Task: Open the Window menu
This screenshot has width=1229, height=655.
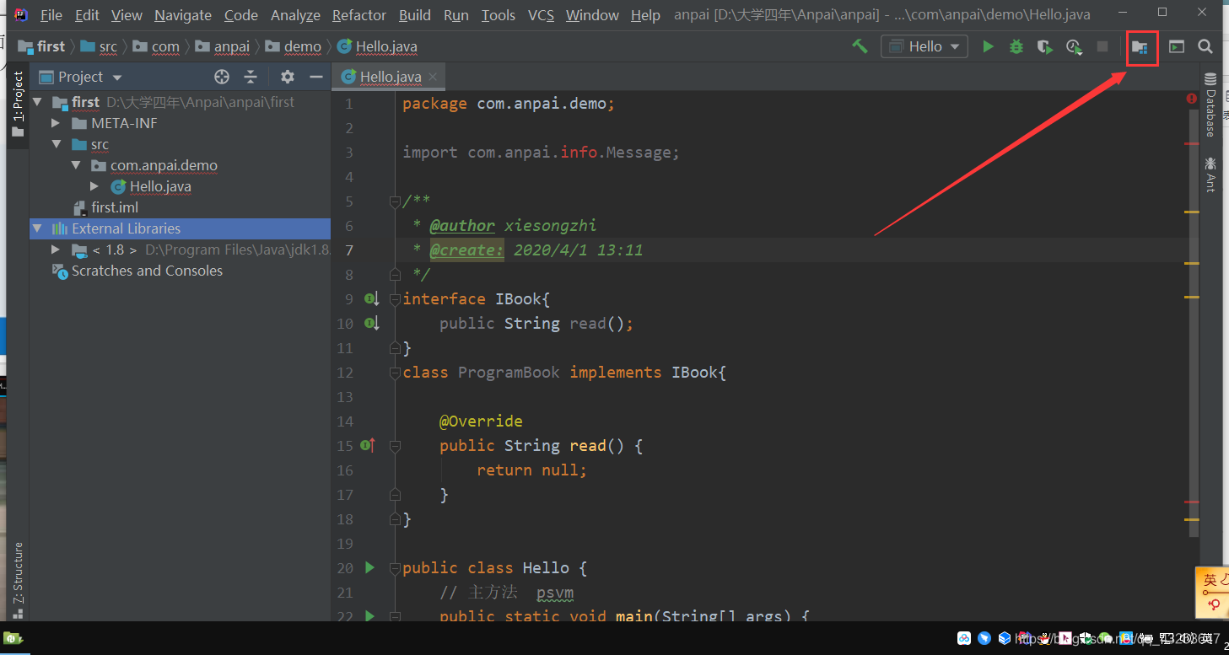Action: coord(592,15)
